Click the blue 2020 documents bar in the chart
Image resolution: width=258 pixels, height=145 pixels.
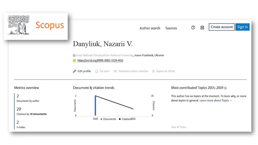tap(95, 105)
